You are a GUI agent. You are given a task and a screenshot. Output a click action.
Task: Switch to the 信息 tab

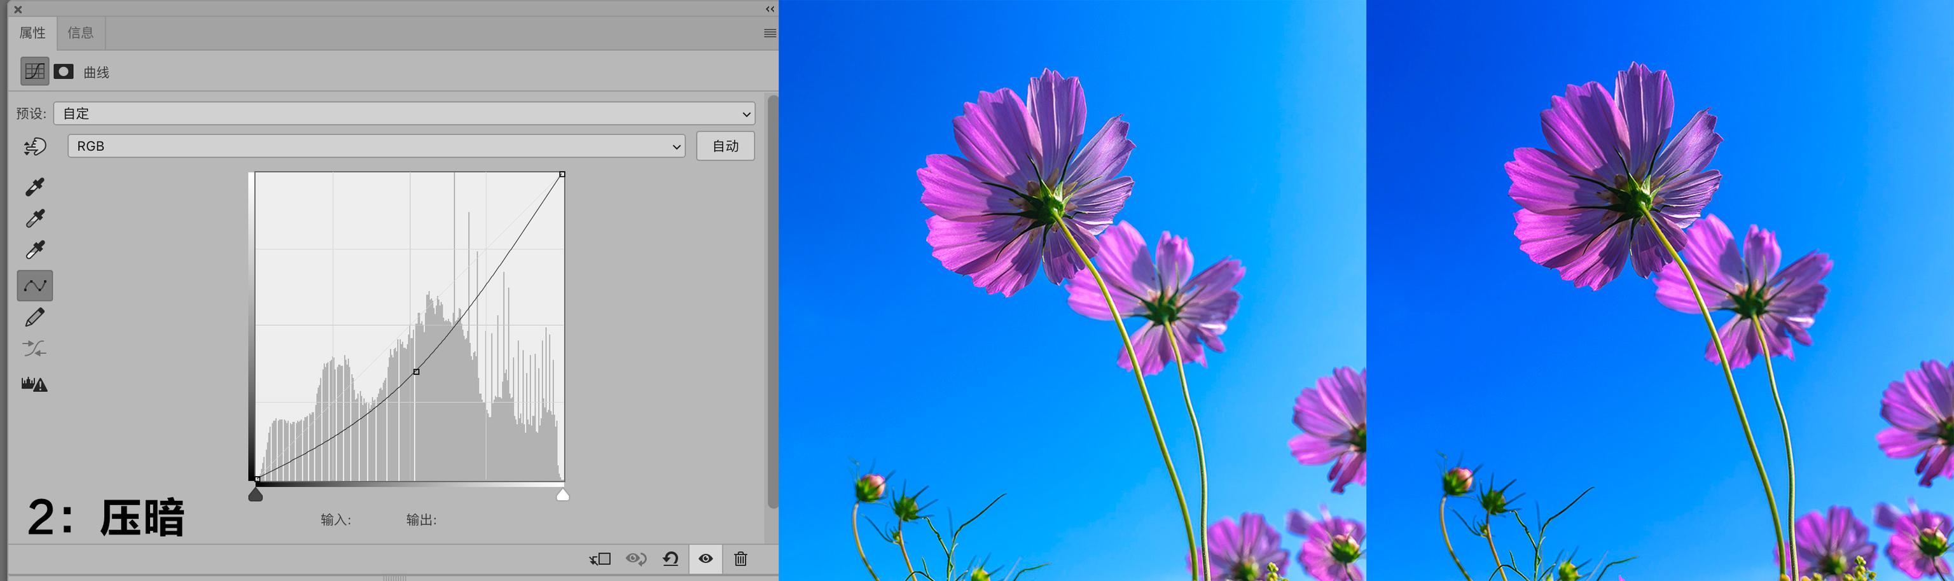pyautogui.click(x=80, y=33)
